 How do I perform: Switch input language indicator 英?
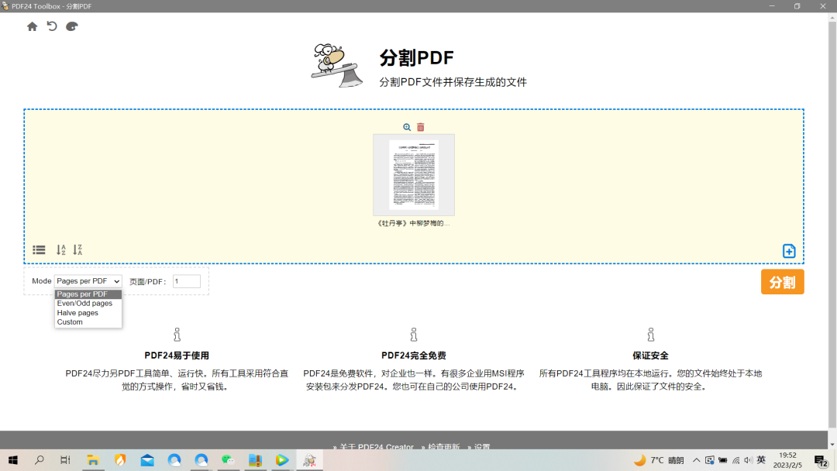pos(761,460)
